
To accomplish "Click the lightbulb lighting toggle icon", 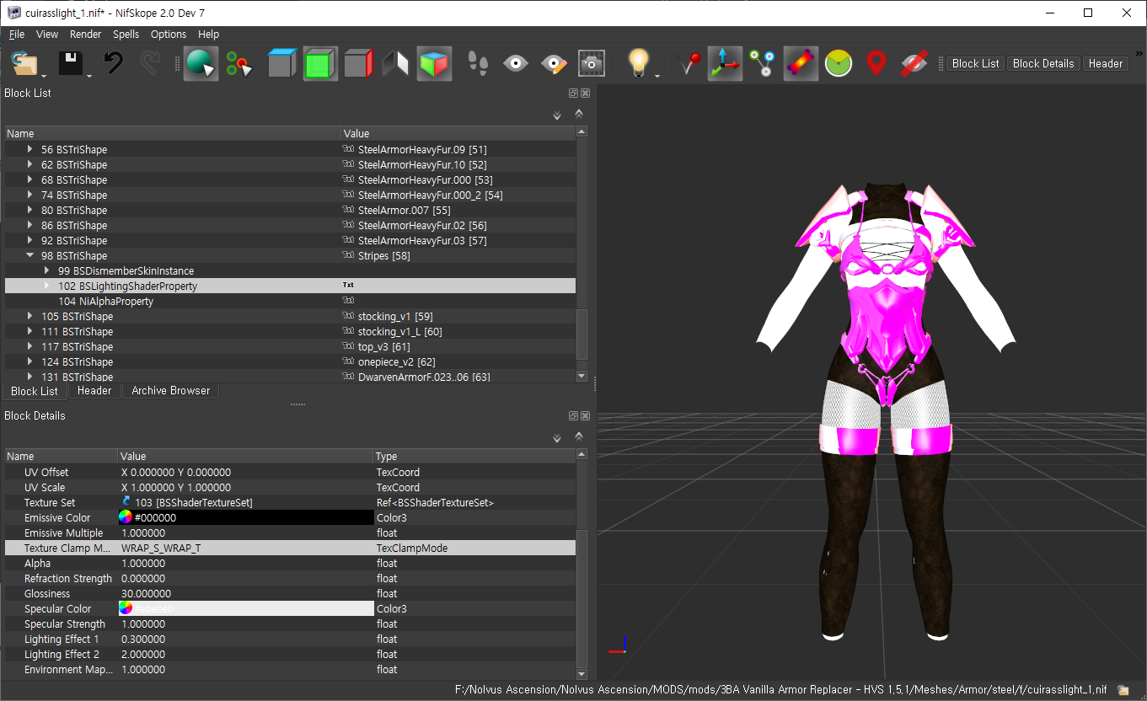I will pyautogui.click(x=637, y=63).
